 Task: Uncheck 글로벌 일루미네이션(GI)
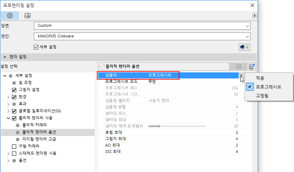point(14,111)
